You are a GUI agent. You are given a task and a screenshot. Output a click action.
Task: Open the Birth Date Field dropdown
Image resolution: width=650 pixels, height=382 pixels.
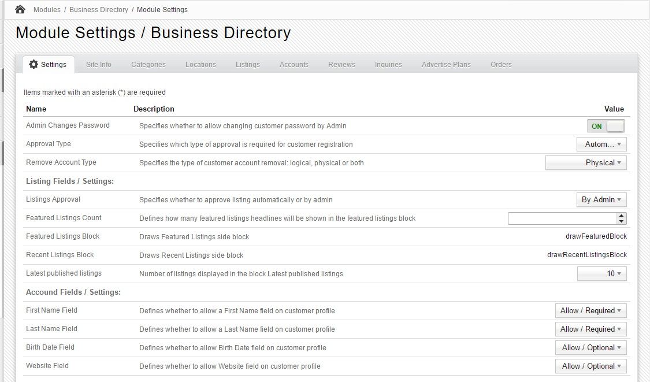(x=590, y=347)
